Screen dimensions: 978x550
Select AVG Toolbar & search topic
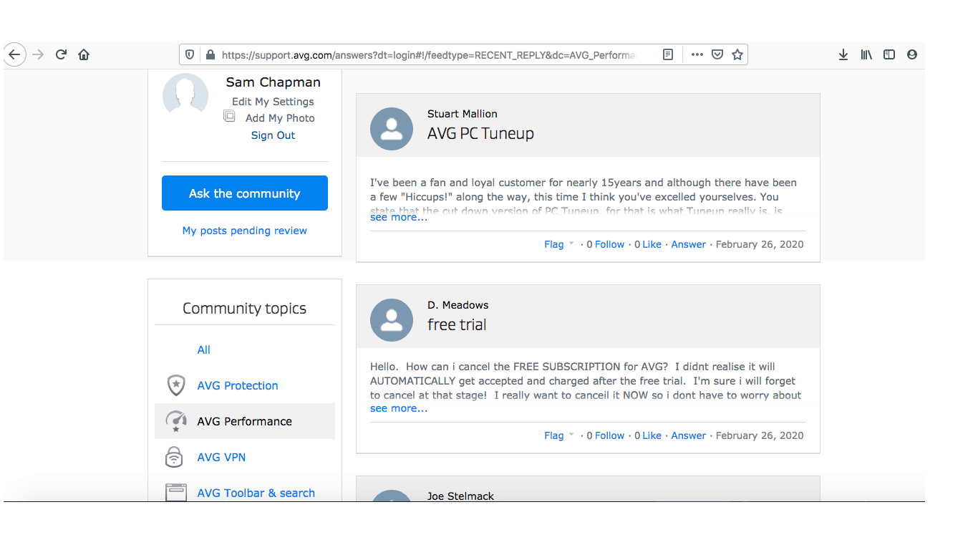(x=256, y=493)
